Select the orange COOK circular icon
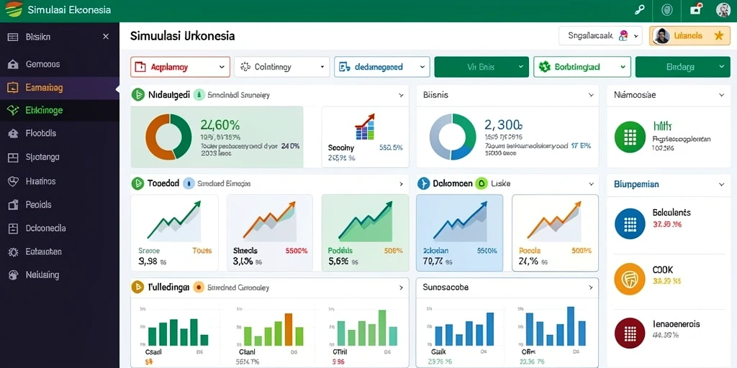Viewport: 737px width, 368px height. pos(629,280)
